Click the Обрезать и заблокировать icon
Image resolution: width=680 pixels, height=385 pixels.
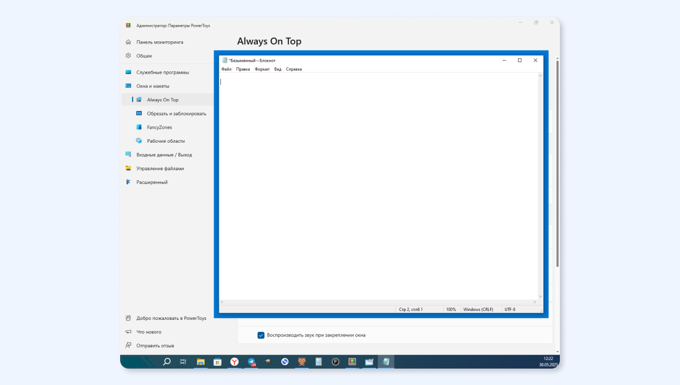(139, 113)
